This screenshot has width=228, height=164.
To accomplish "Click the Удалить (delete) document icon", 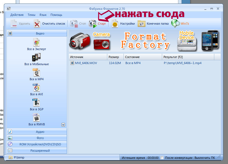I will 14,24.
